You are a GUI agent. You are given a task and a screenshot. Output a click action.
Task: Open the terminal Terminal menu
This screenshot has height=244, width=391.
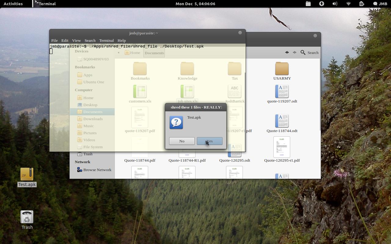click(x=106, y=40)
